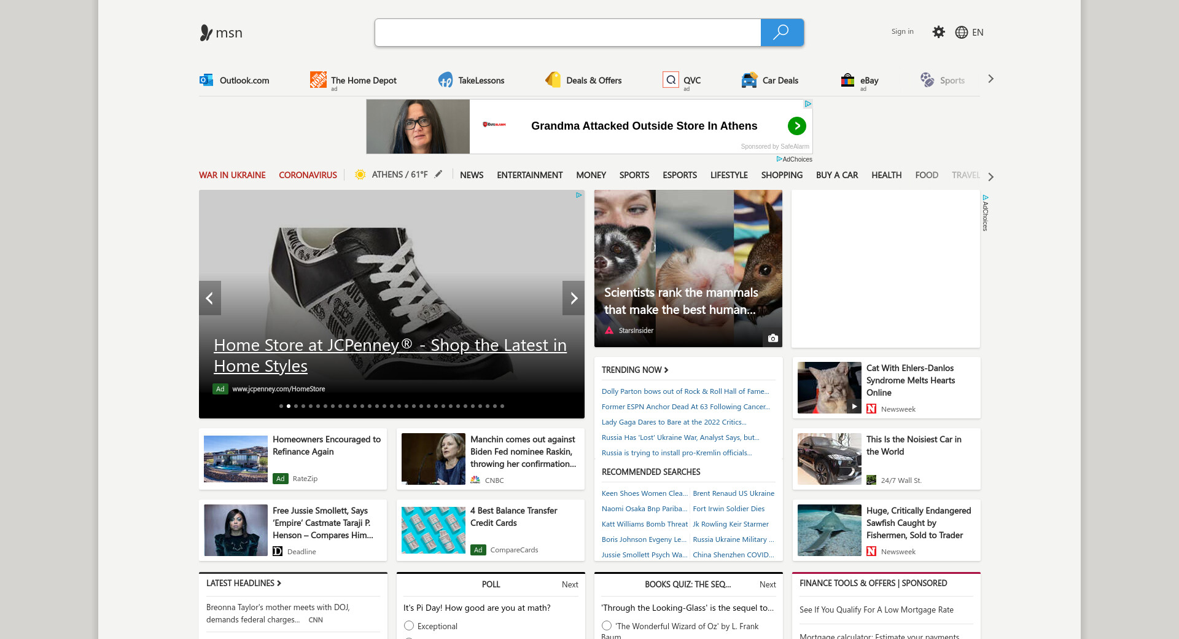Switch to the MONEY section
This screenshot has width=1179, height=639.
pyautogui.click(x=591, y=175)
